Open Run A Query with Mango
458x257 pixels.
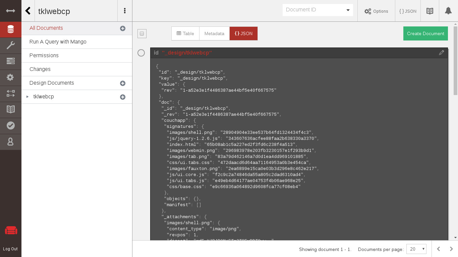pos(58,42)
